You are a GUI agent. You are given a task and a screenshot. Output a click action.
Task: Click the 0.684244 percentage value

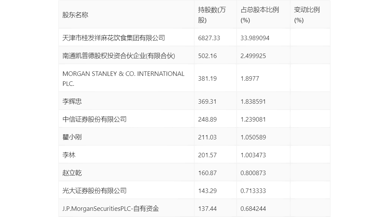[x=253, y=209]
